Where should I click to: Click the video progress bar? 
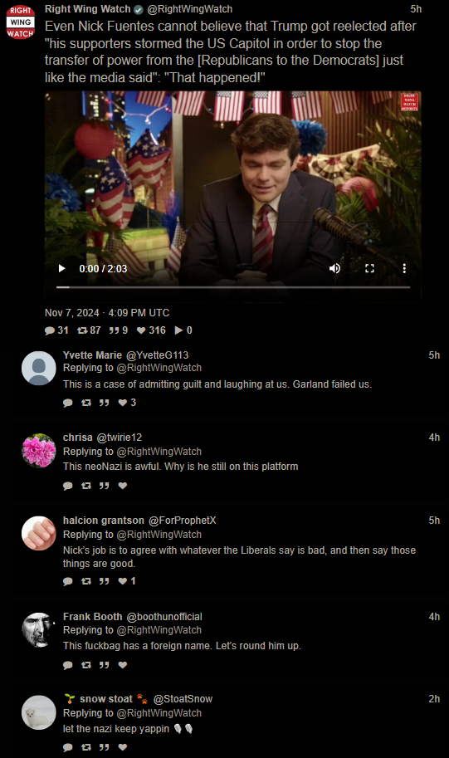tap(233, 287)
